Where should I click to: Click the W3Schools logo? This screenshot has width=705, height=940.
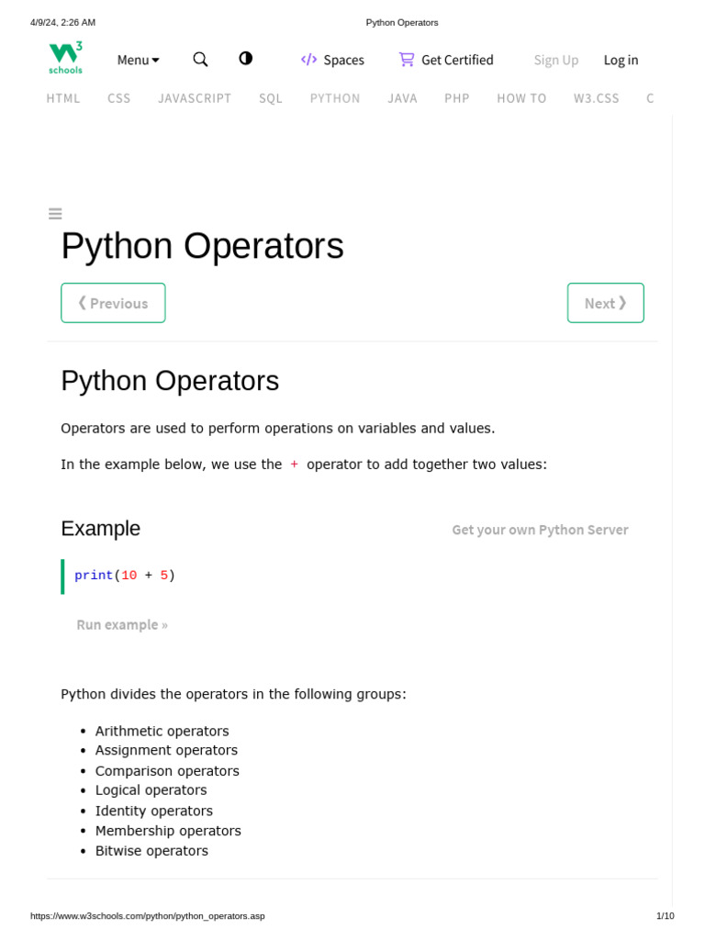click(x=66, y=58)
